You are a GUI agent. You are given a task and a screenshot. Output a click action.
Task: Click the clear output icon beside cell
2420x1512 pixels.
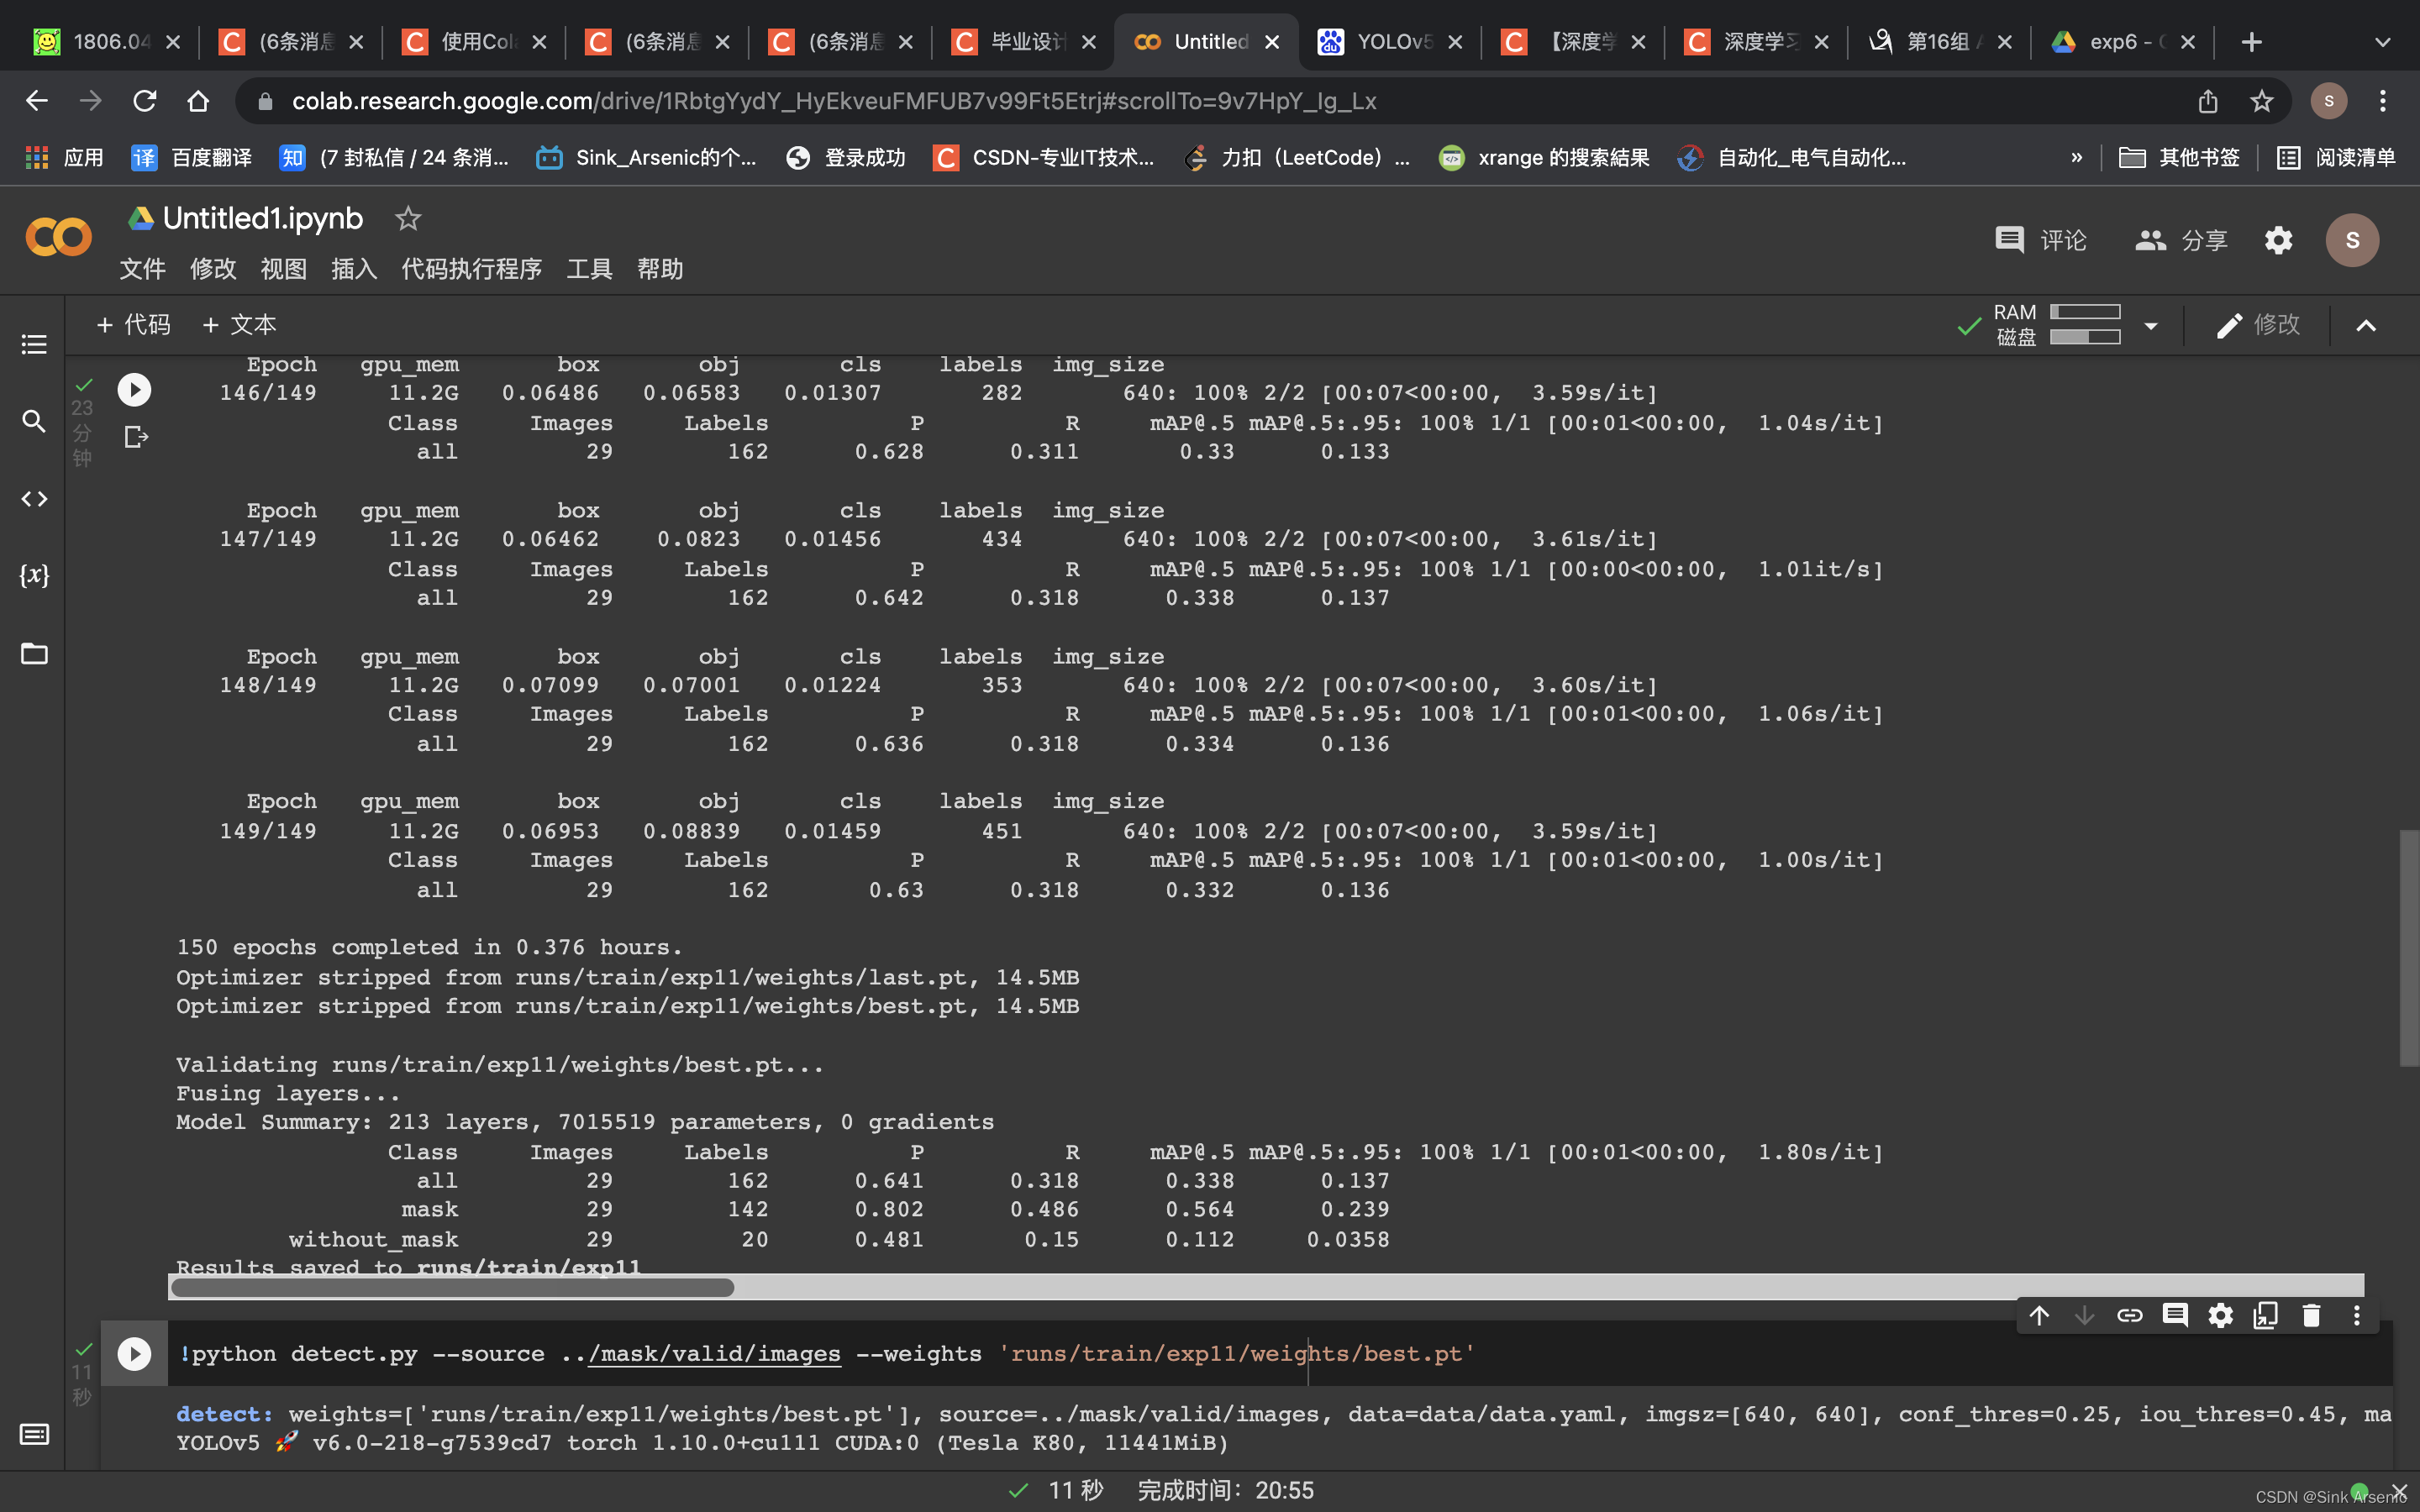136,437
